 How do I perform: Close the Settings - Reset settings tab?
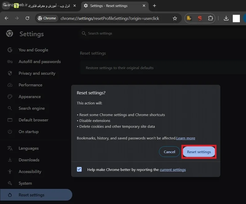pyautogui.click(x=144, y=6)
